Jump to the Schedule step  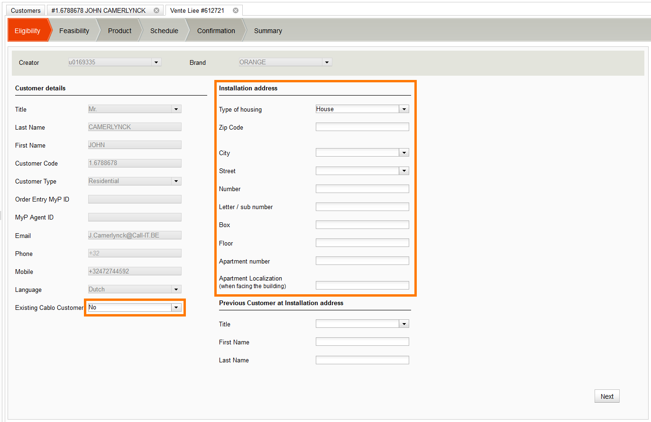tap(164, 31)
